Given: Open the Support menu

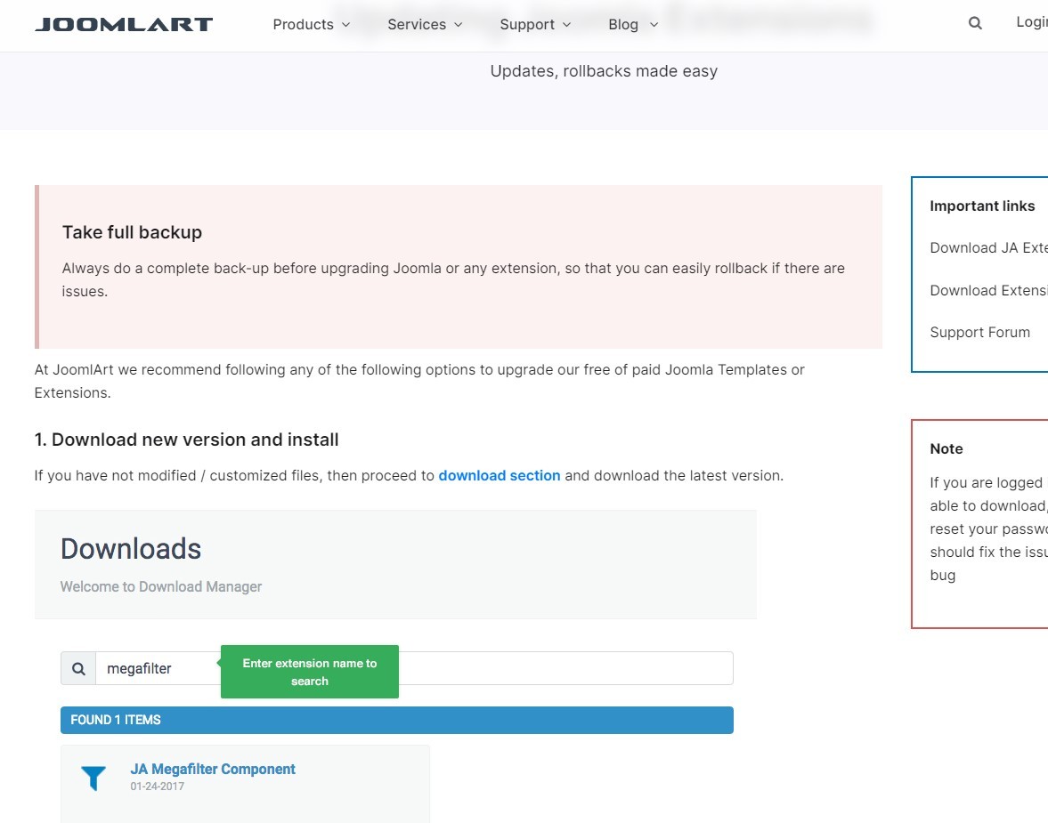Looking at the screenshot, I should point(527,25).
